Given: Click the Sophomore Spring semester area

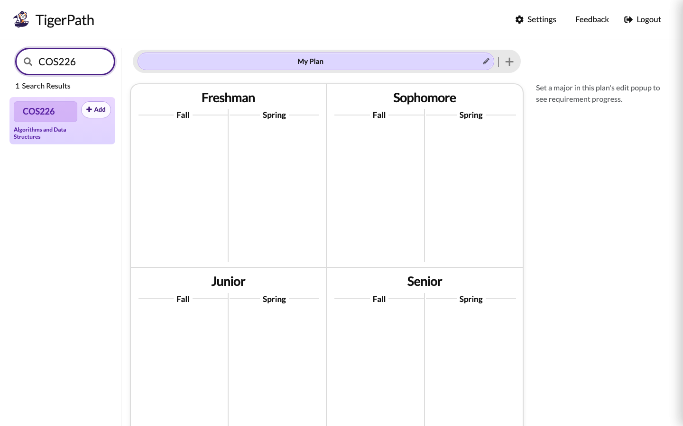Looking at the screenshot, I should click(471, 189).
